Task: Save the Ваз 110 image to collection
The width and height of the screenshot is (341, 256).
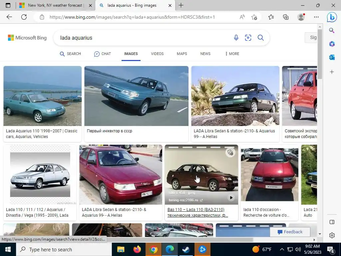Action: click(x=230, y=153)
